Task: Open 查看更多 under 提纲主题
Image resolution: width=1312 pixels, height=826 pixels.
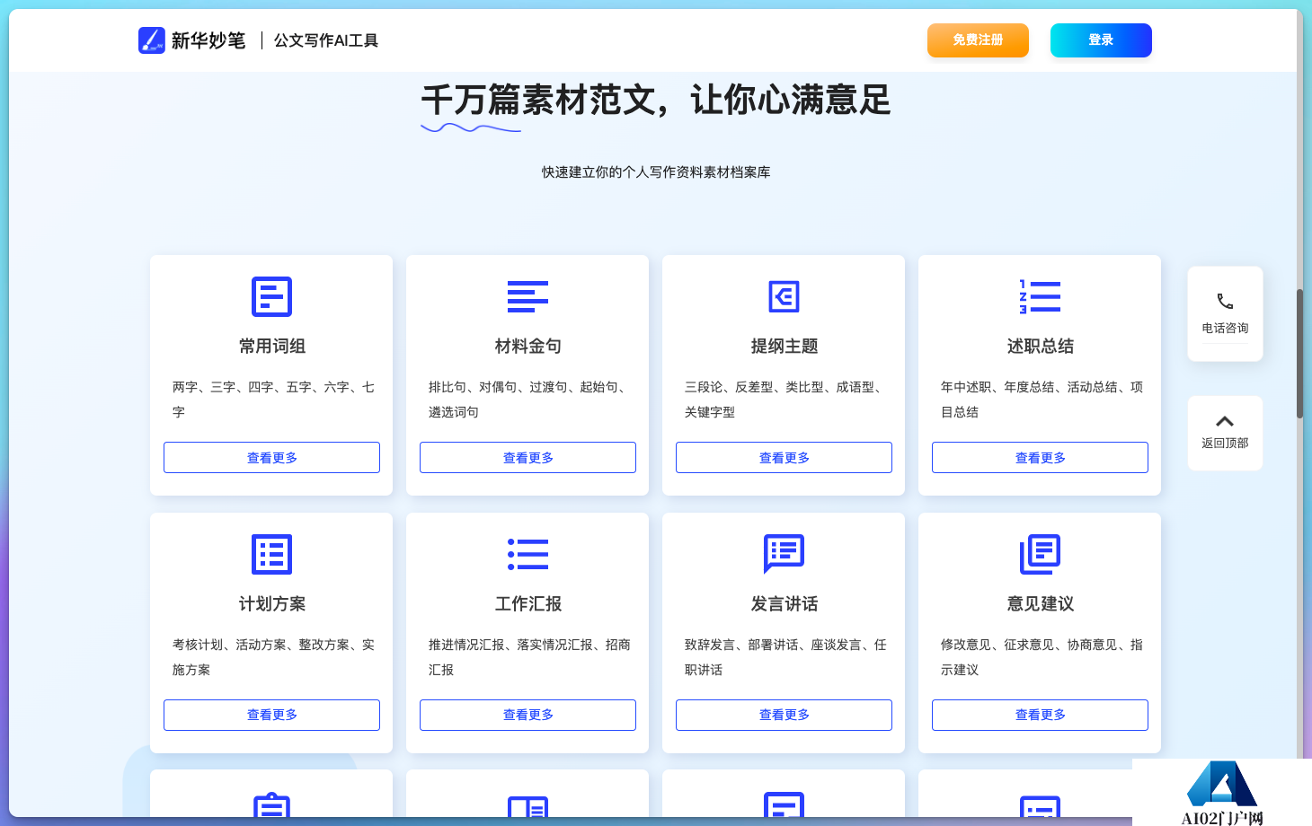Action: point(784,457)
